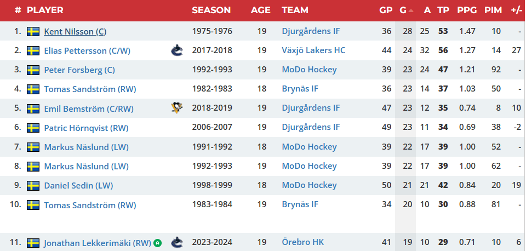Click the Swedish flag beside Kent Nilsson
The height and width of the screenshot is (251, 526).
[x=33, y=31]
